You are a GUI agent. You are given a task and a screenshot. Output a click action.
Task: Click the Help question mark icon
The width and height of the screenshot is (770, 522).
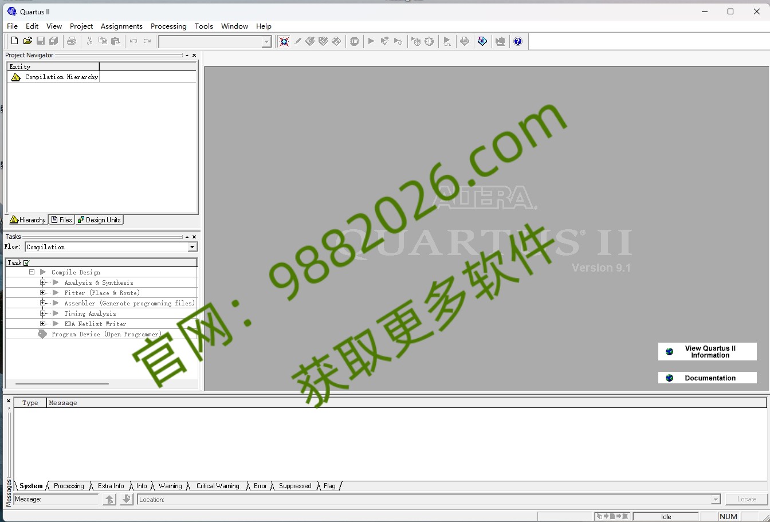(518, 41)
